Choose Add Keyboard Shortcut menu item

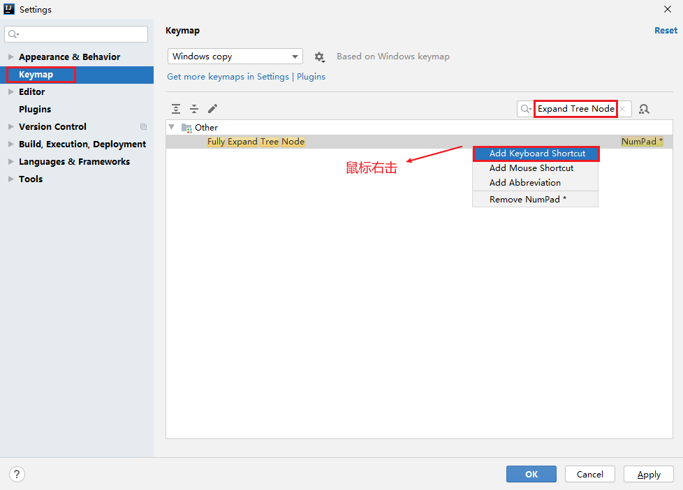(536, 154)
